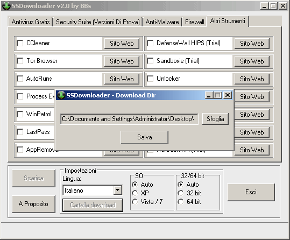Check the Unlocker option

tap(150, 79)
